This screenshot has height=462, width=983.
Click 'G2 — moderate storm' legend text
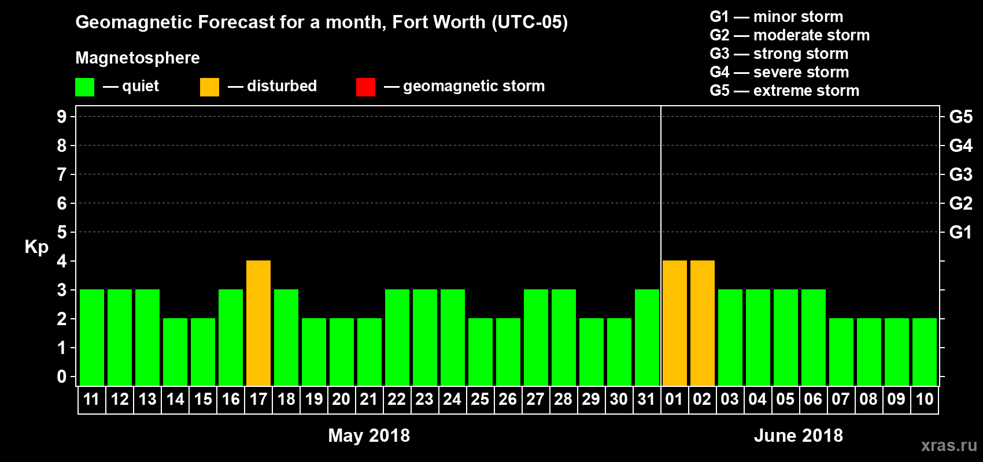coord(790,35)
